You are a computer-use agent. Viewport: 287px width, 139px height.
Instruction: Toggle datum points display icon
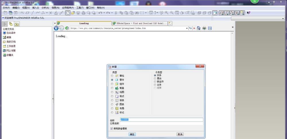232,13
